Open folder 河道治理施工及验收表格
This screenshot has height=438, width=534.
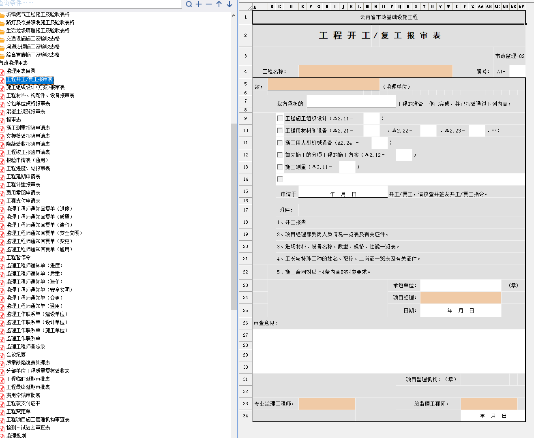click(x=33, y=47)
